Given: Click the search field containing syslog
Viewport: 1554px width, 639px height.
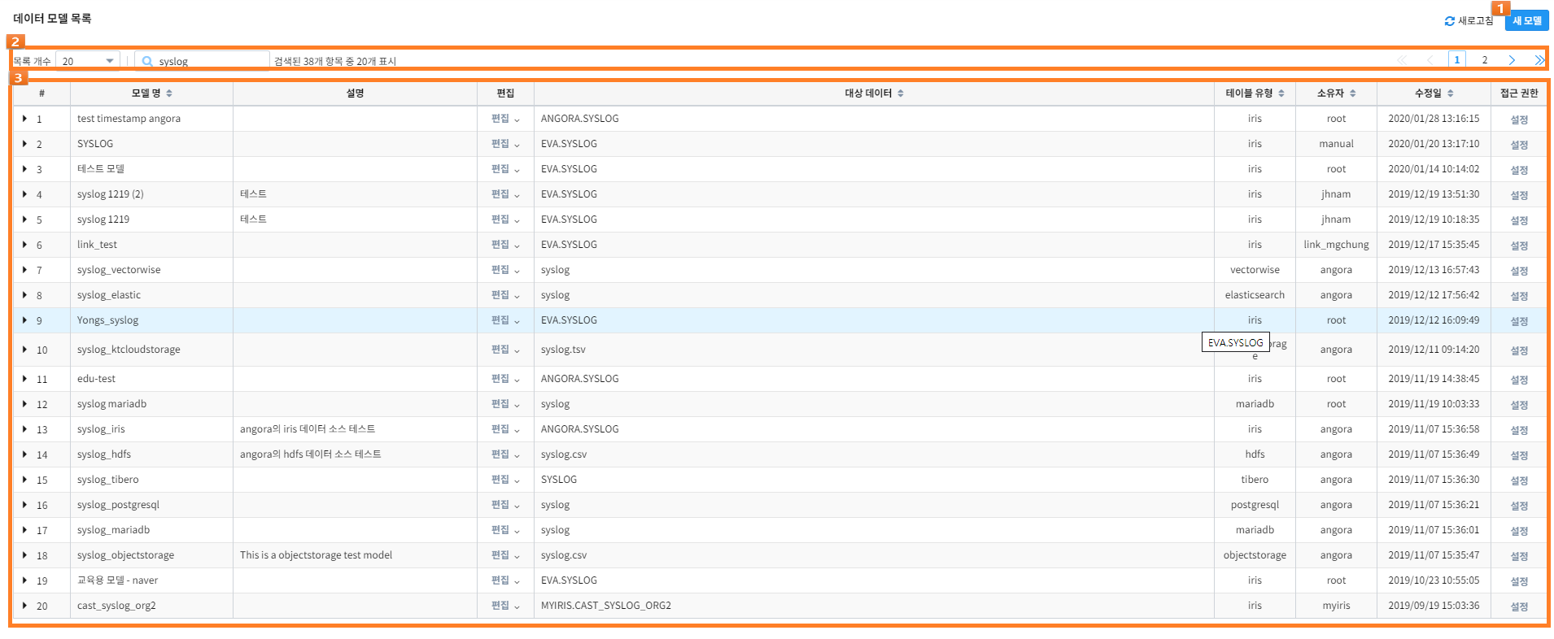Looking at the screenshot, I should click(x=203, y=61).
